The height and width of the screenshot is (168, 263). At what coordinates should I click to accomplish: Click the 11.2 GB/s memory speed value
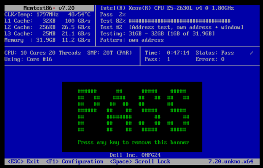(76, 40)
